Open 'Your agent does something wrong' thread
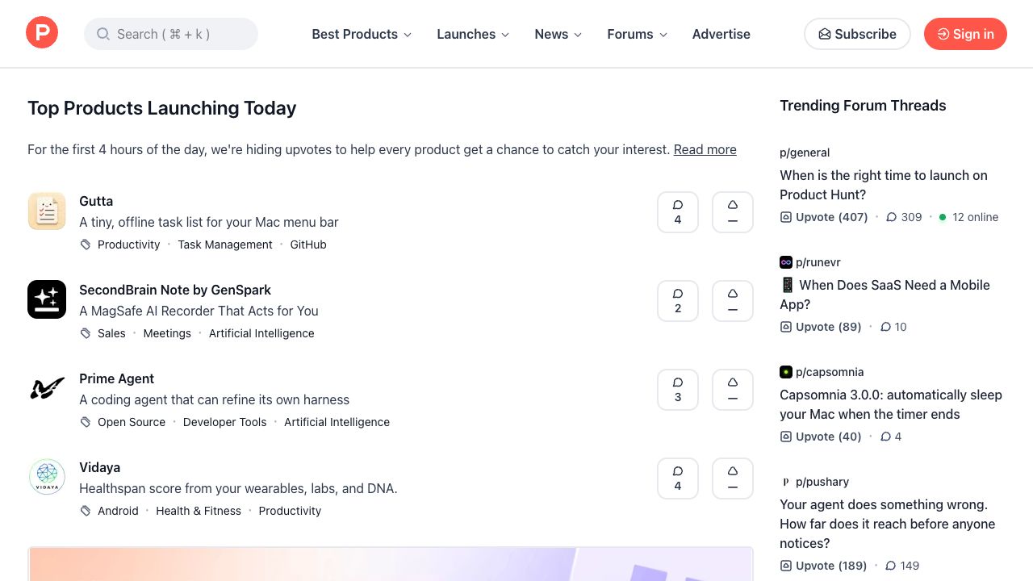This screenshot has width=1033, height=581. 888,524
